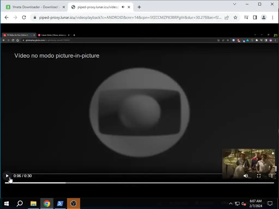Screen dimensions: 279x209
Task: Go back to the previous page
Action: 7,17
